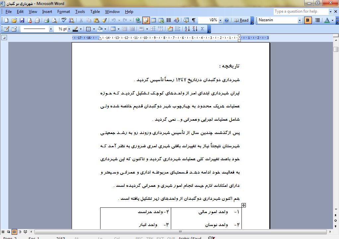Click the Read button
Viewport: 339px width, 239px height.
click(241, 20)
